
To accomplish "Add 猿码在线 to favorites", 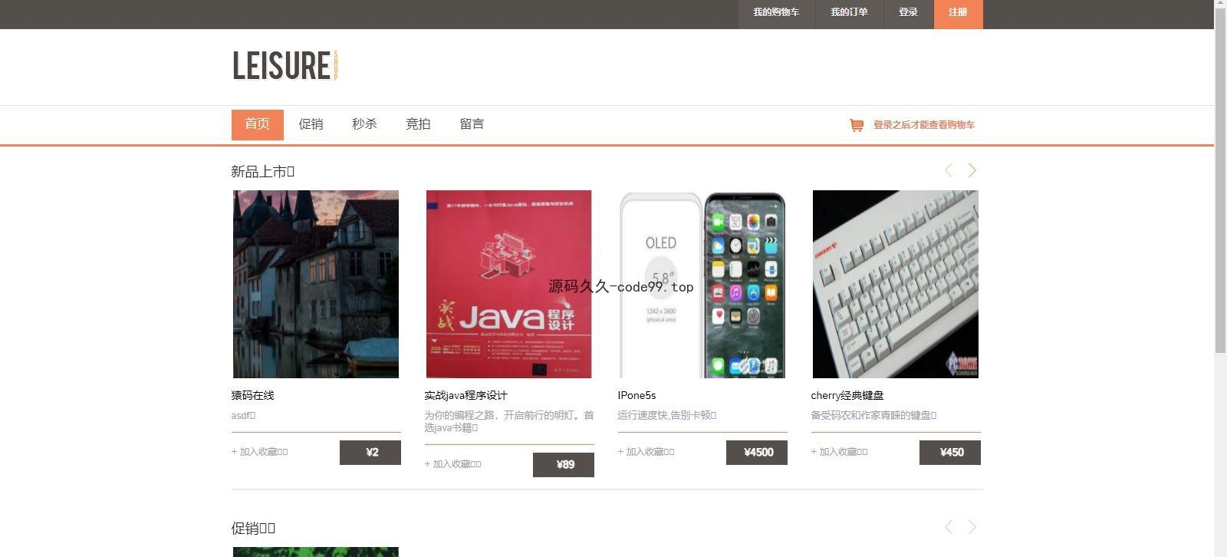I will [260, 452].
